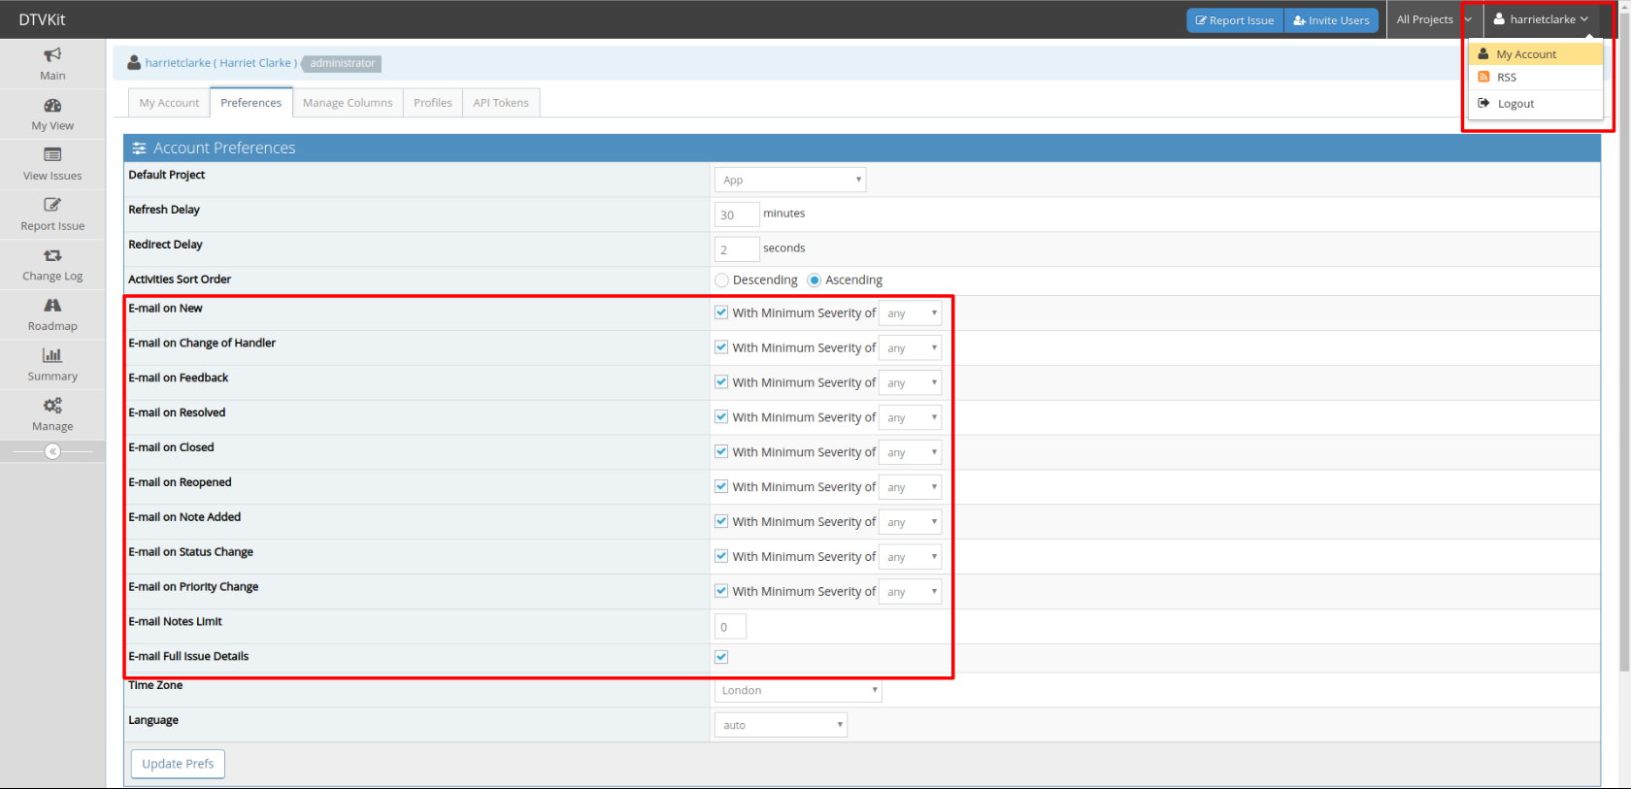1631x789 pixels.
Task: Open the Default Project dropdown
Action: 789,181
